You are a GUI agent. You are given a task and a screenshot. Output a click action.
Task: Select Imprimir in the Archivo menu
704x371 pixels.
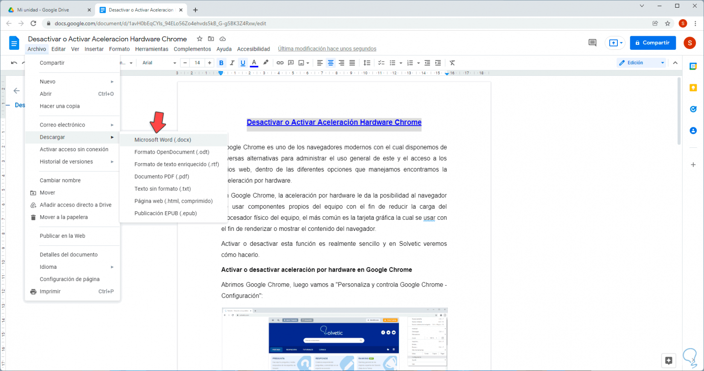[73, 292]
